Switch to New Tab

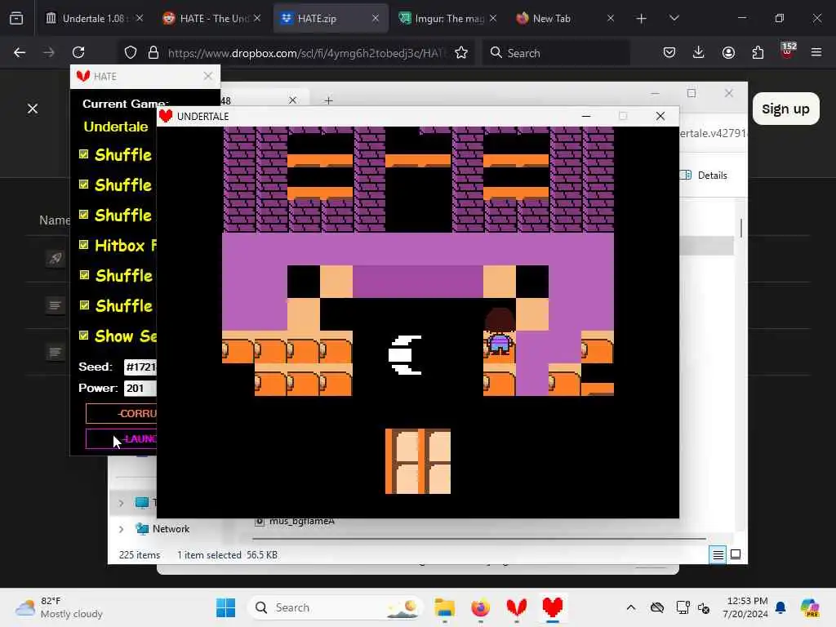click(564, 19)
